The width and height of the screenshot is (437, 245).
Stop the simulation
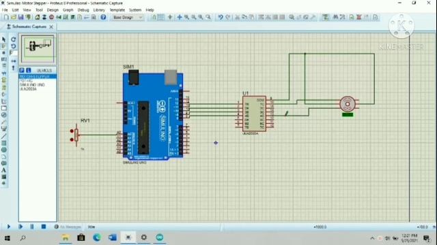point(44,227)
